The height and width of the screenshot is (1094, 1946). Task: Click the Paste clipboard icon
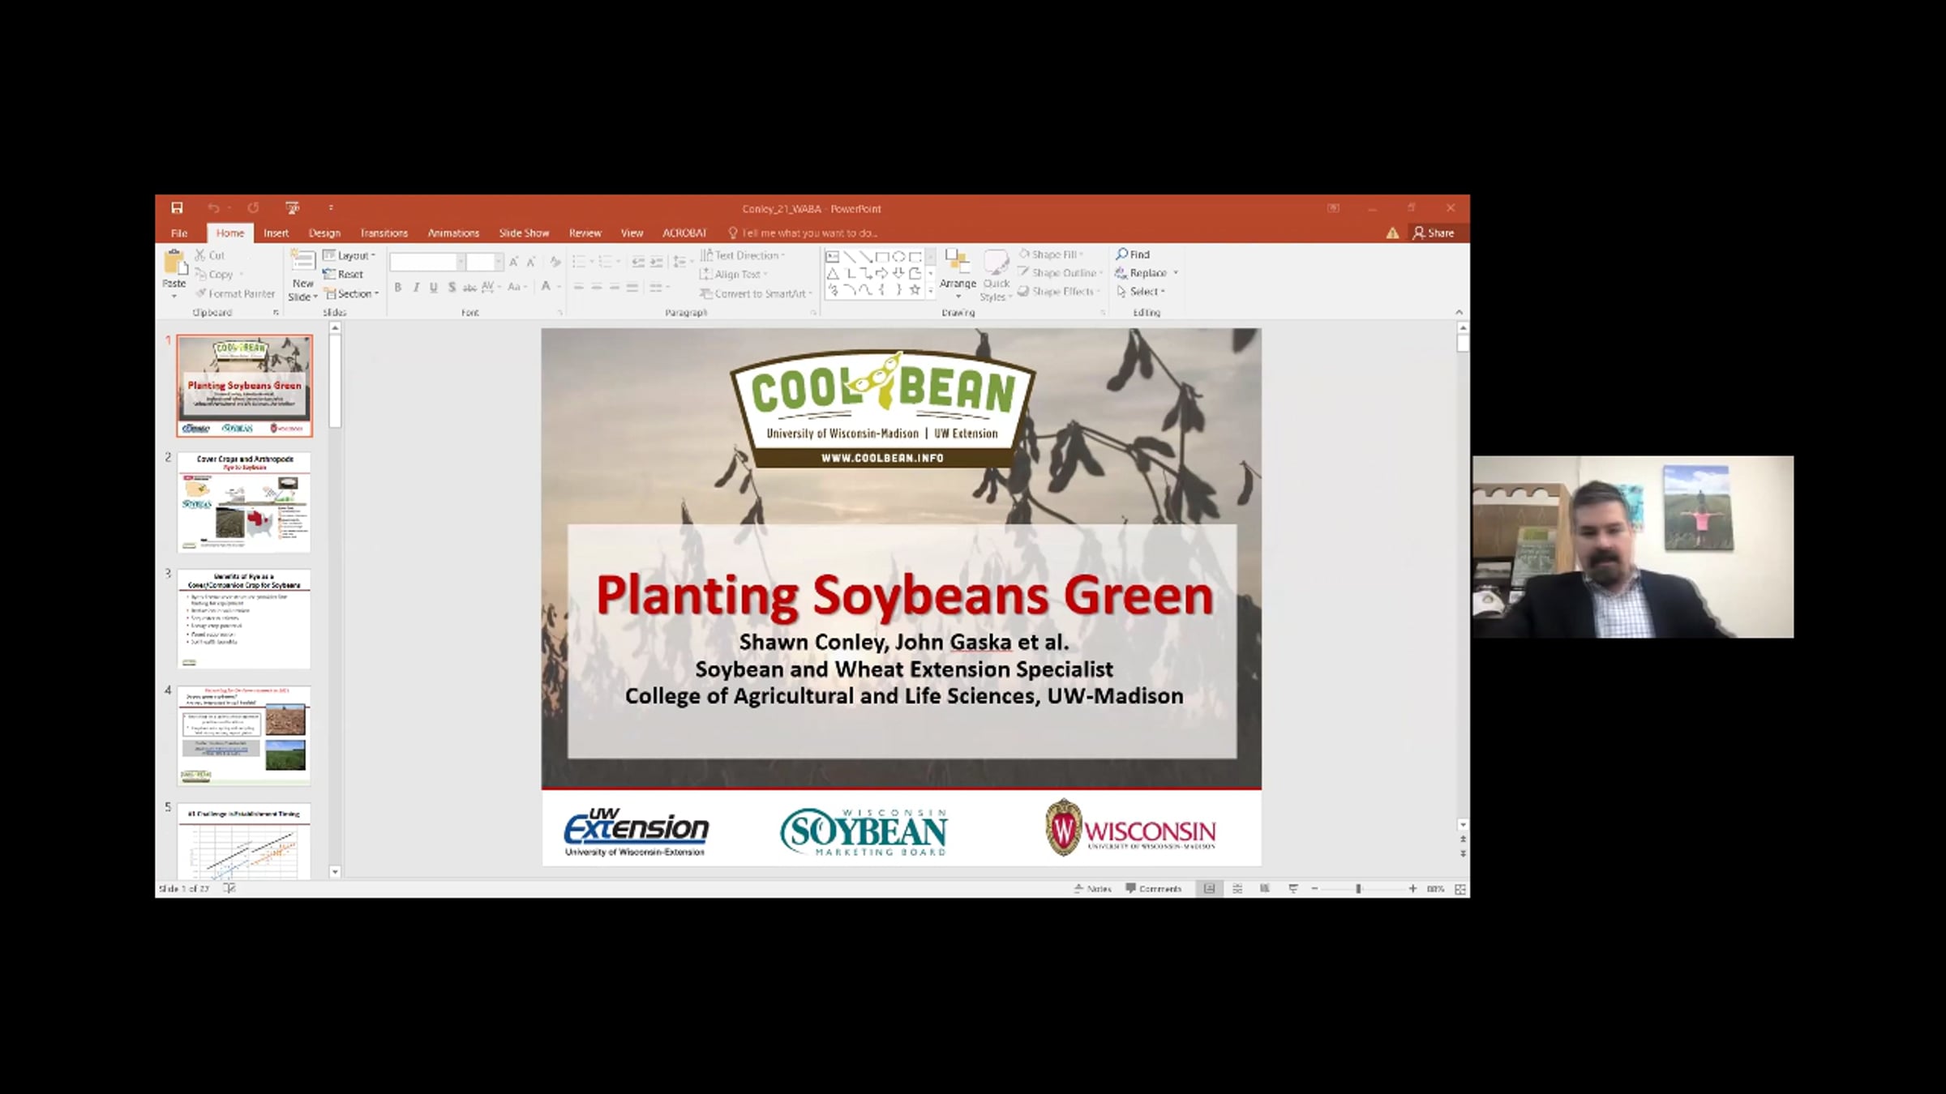pyautogui.click(x=174, y=263)
